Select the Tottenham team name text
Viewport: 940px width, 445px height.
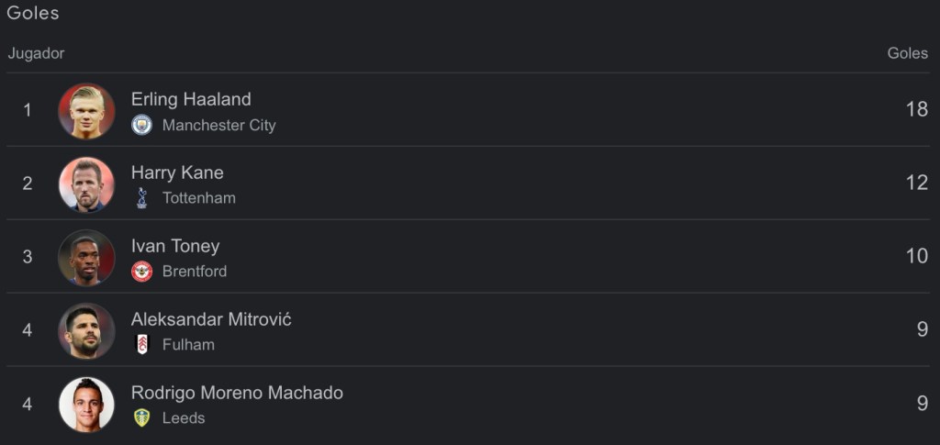tap(198, 198)
